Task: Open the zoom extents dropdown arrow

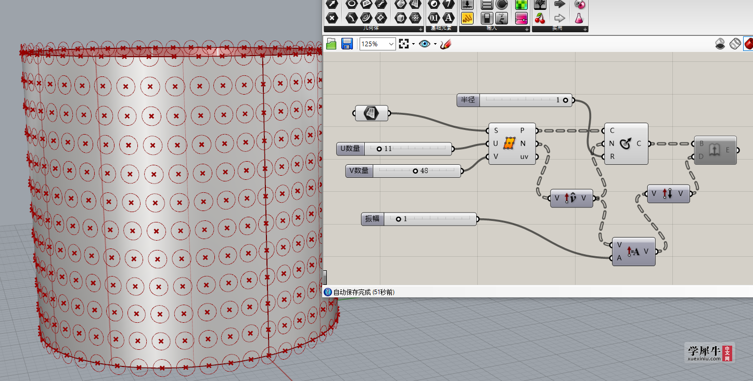Action: pos(413,44)
